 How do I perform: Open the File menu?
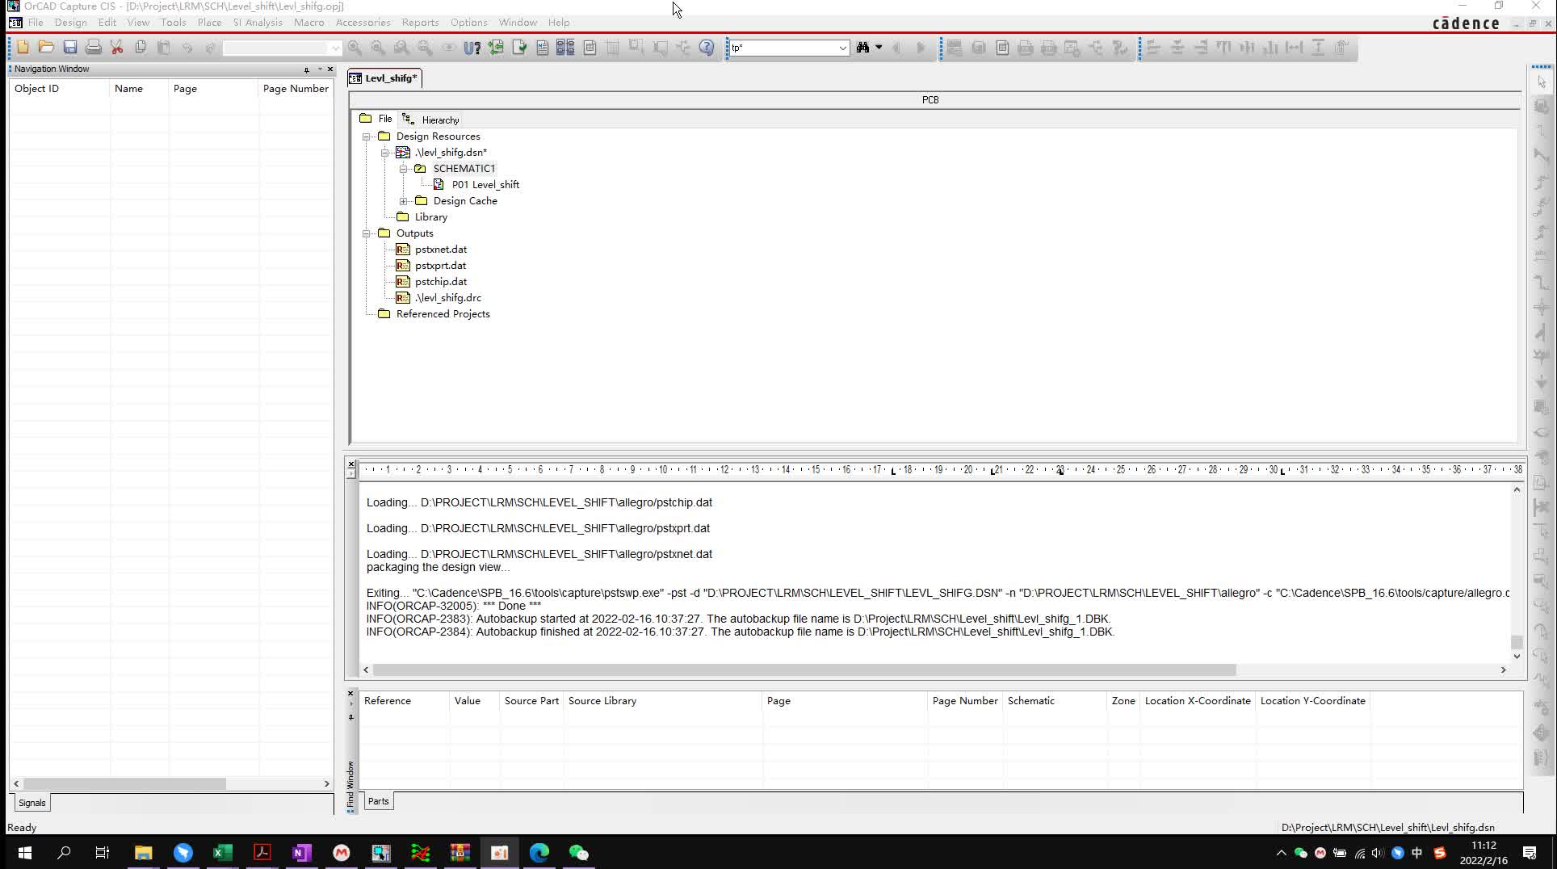(x=36, y=23)
